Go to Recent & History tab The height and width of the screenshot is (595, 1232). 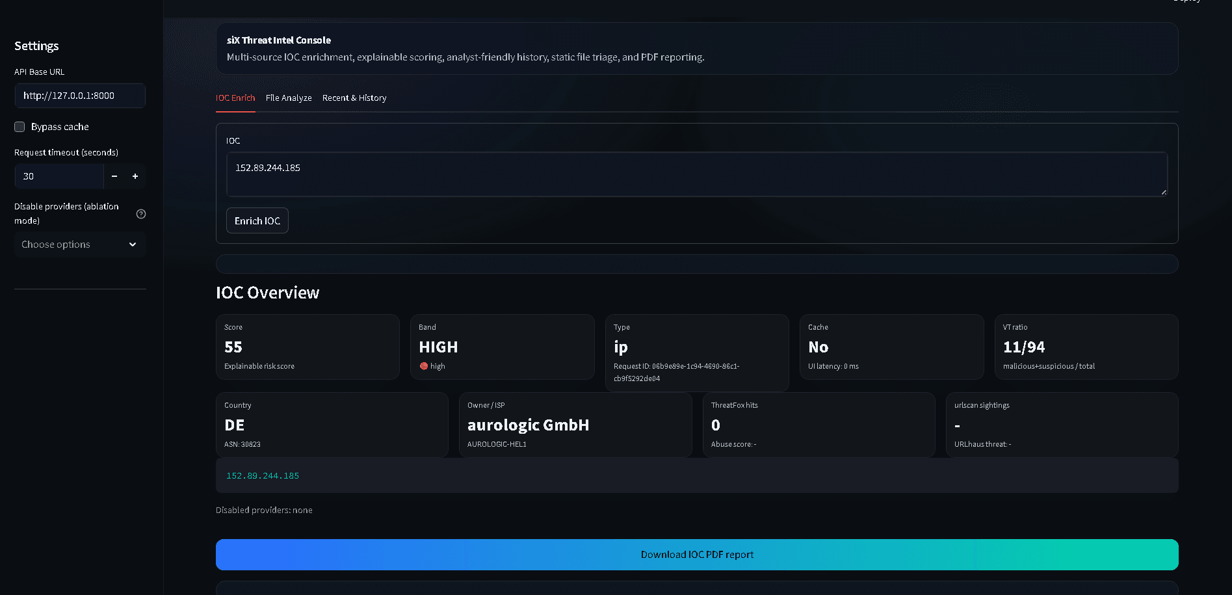click(354, 98)
